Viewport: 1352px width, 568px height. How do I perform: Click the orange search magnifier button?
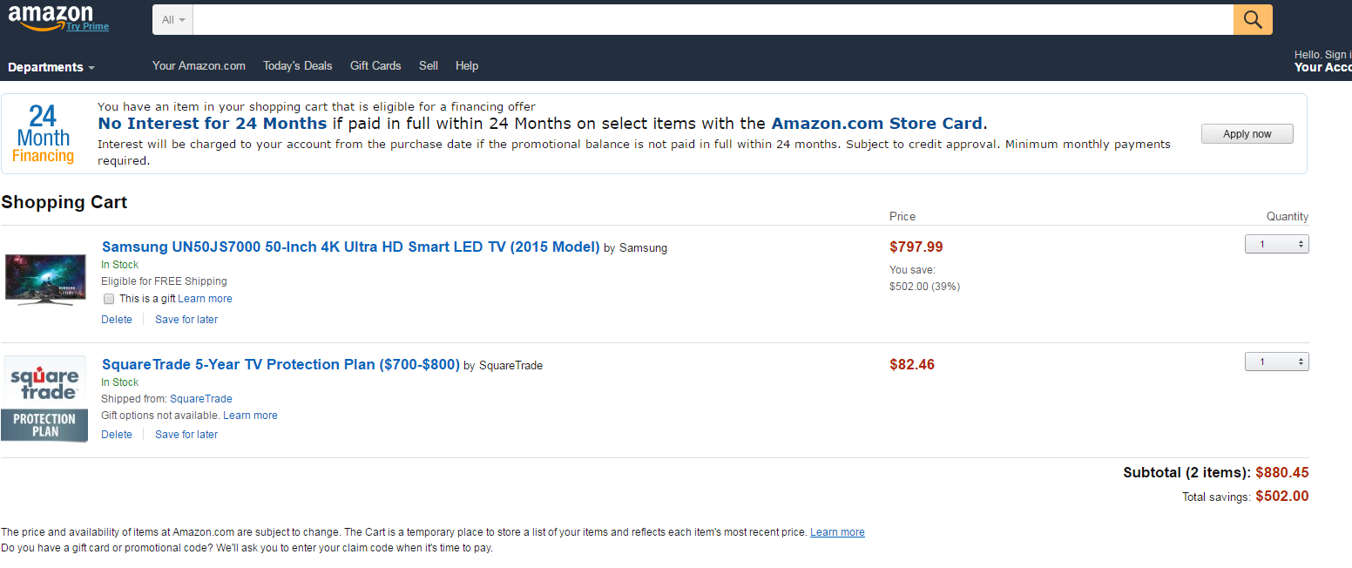pos(1252,20)
